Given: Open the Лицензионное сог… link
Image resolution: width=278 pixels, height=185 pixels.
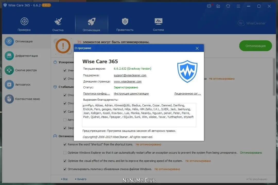Looking at the screenshot, I should click(x=188, y=94).
